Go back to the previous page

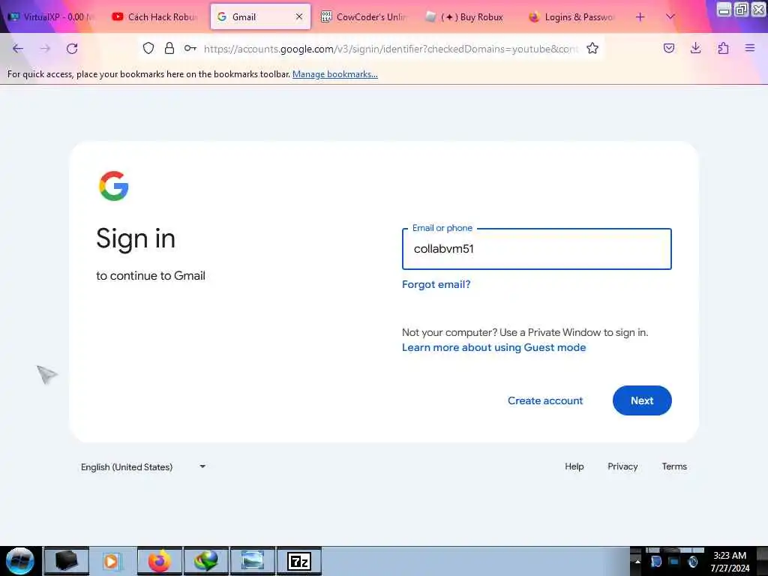pyautogui.click(x=18, y=49)
